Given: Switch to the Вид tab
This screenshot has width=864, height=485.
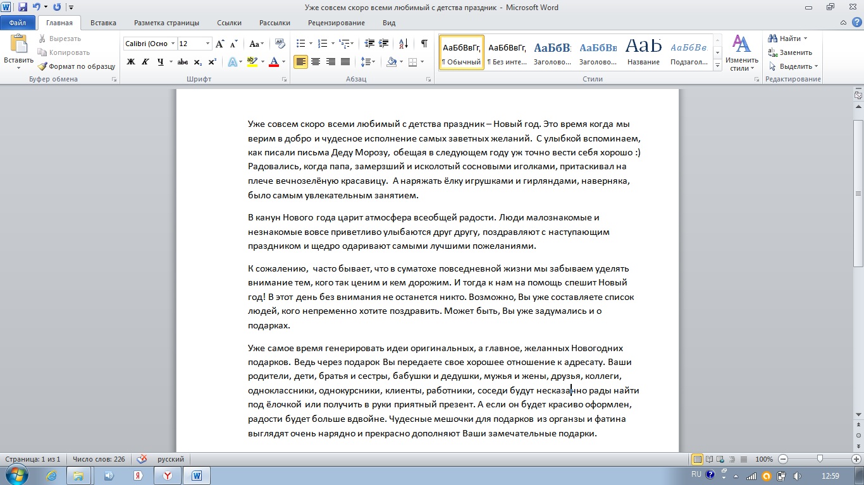Looking at the screenshot, I should coord(389,23).
